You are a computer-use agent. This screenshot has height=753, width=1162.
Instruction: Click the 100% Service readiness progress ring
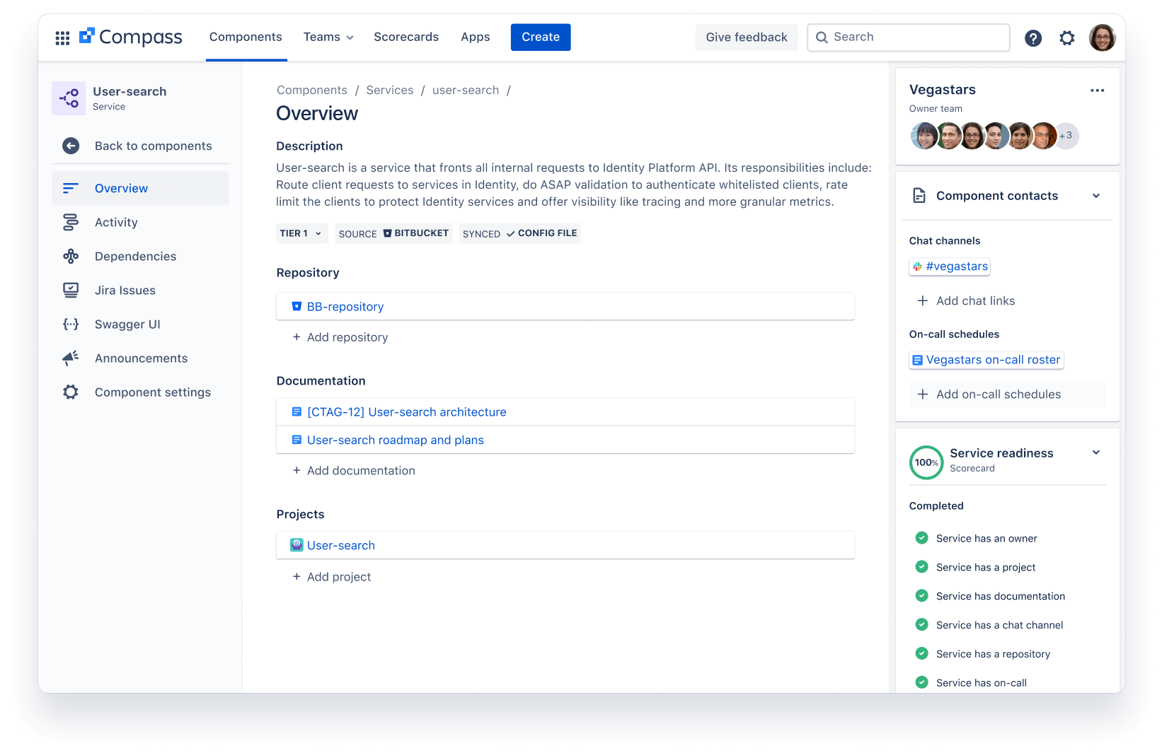pyautogui.click(x=926, y=462)
